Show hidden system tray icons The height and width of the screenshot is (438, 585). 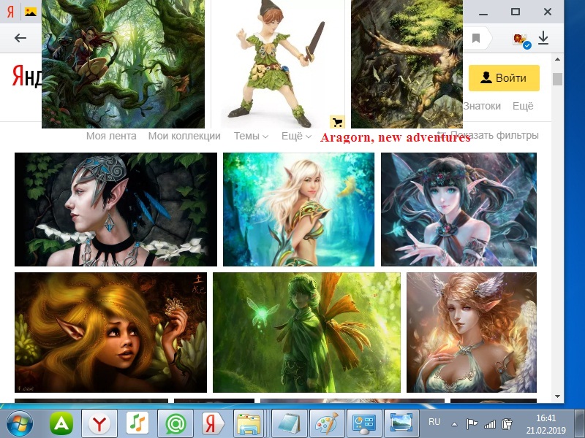coord(454,424)
